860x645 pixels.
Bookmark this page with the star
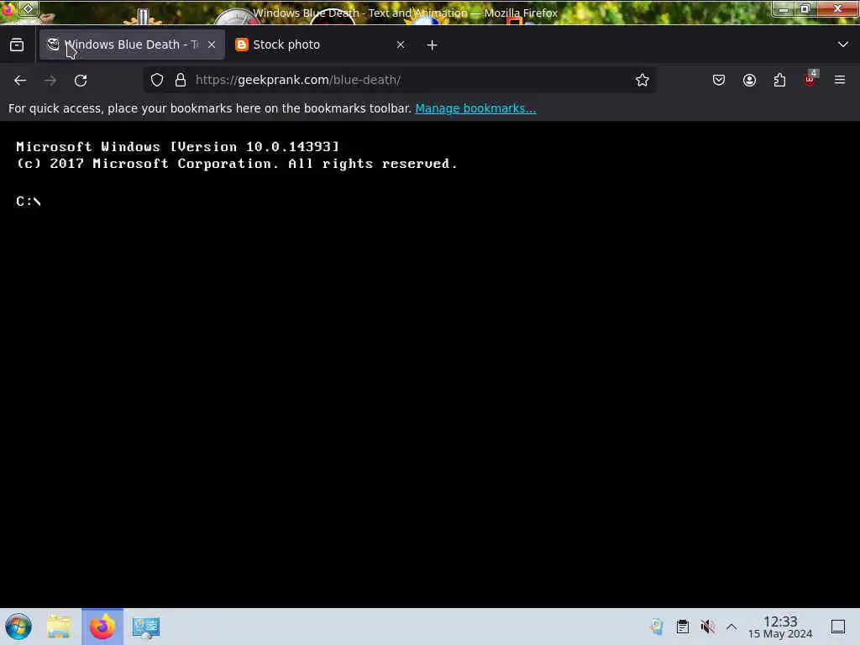pyautogui.click(x=642, y=80)
